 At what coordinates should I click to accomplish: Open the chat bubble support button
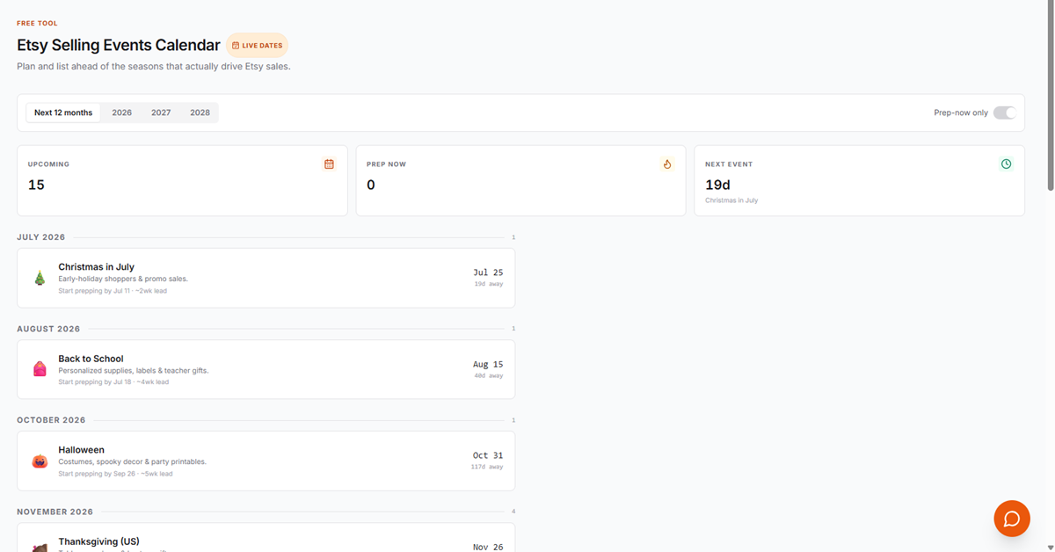tap(1012, 519)
